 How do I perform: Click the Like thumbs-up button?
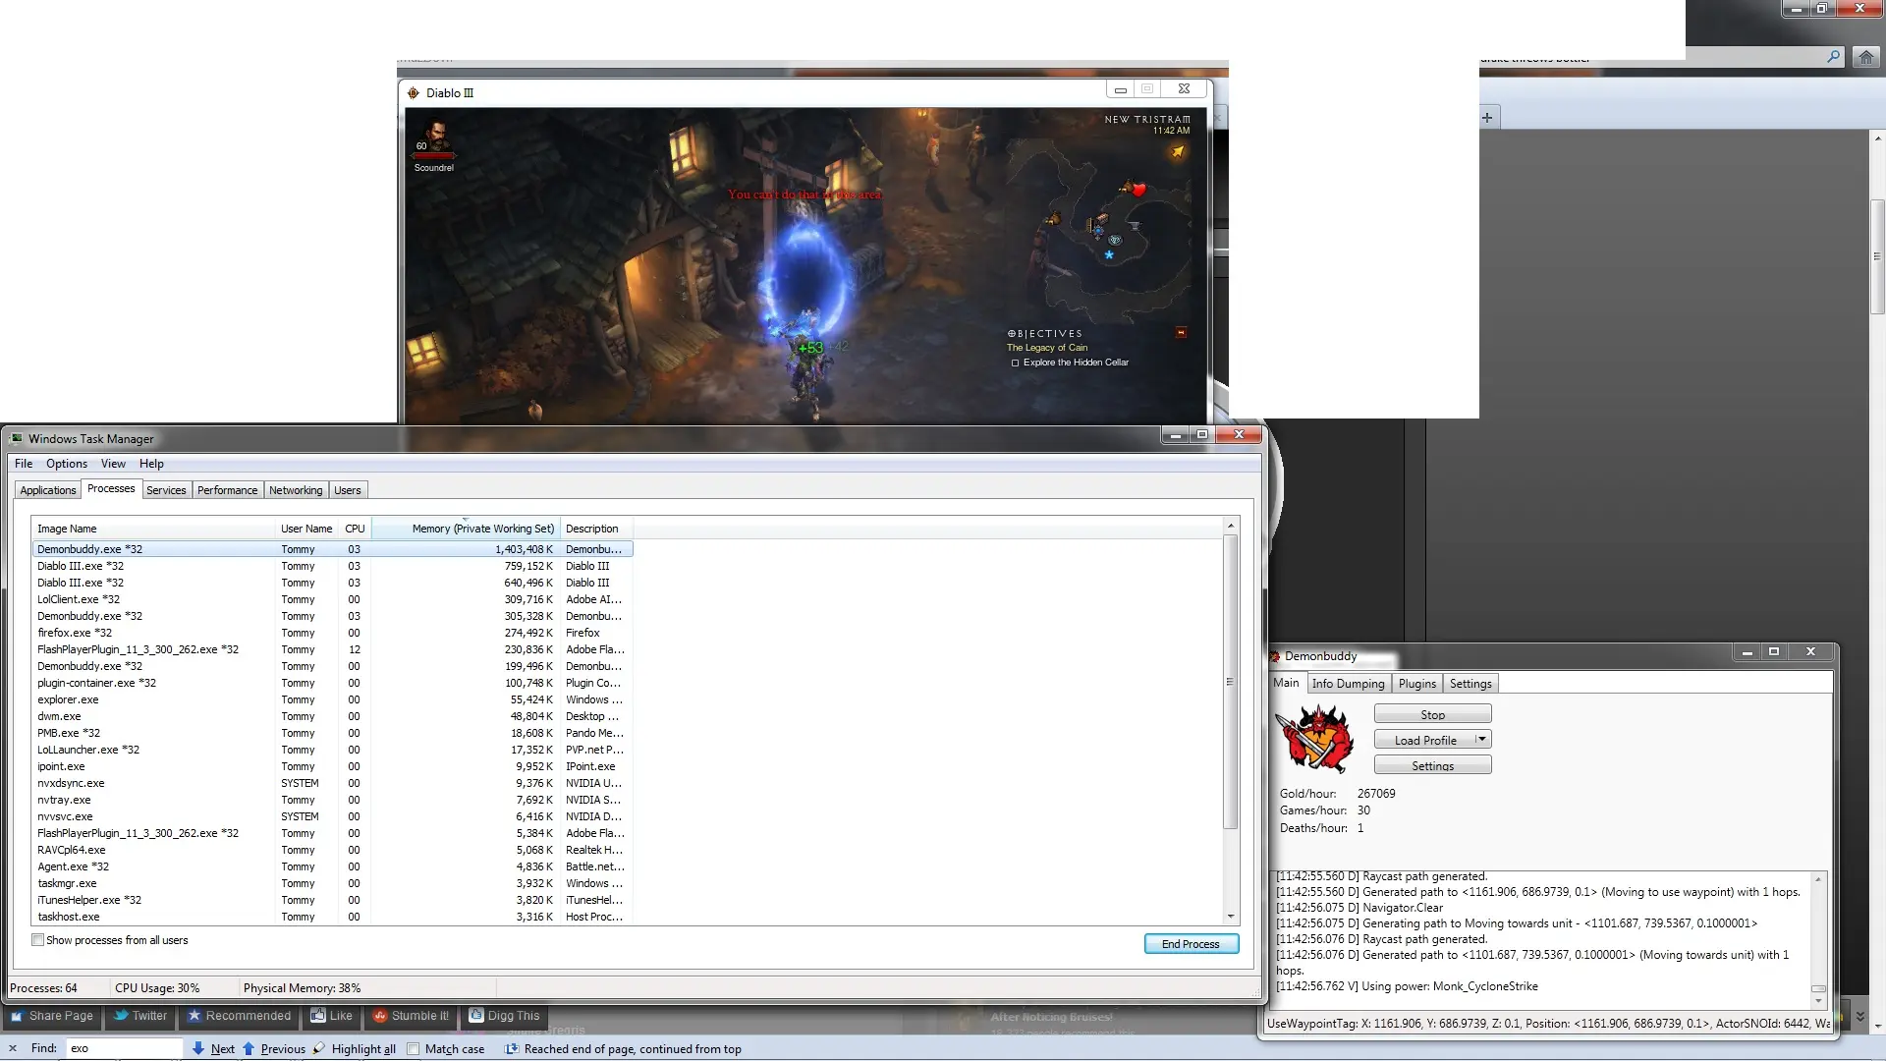331,1016
